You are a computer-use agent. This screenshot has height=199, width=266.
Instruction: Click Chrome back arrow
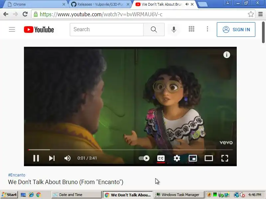[x=6, y=14]
